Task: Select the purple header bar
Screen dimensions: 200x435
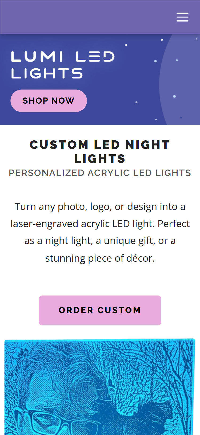Action: (x=80, y=17)
